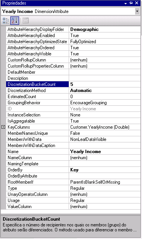Select the Alphabetical sort icon
This screenshot has width=142, height=239.
pyautogui.click(x=15, y=21)
